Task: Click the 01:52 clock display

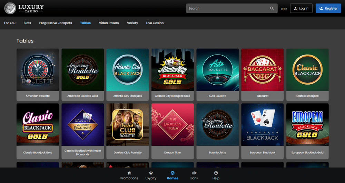Action: pyautogui.click(x=284, y=9)
